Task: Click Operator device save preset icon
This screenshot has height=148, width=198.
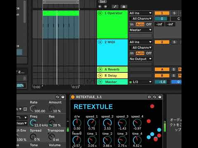Action: tap(63, 97)
